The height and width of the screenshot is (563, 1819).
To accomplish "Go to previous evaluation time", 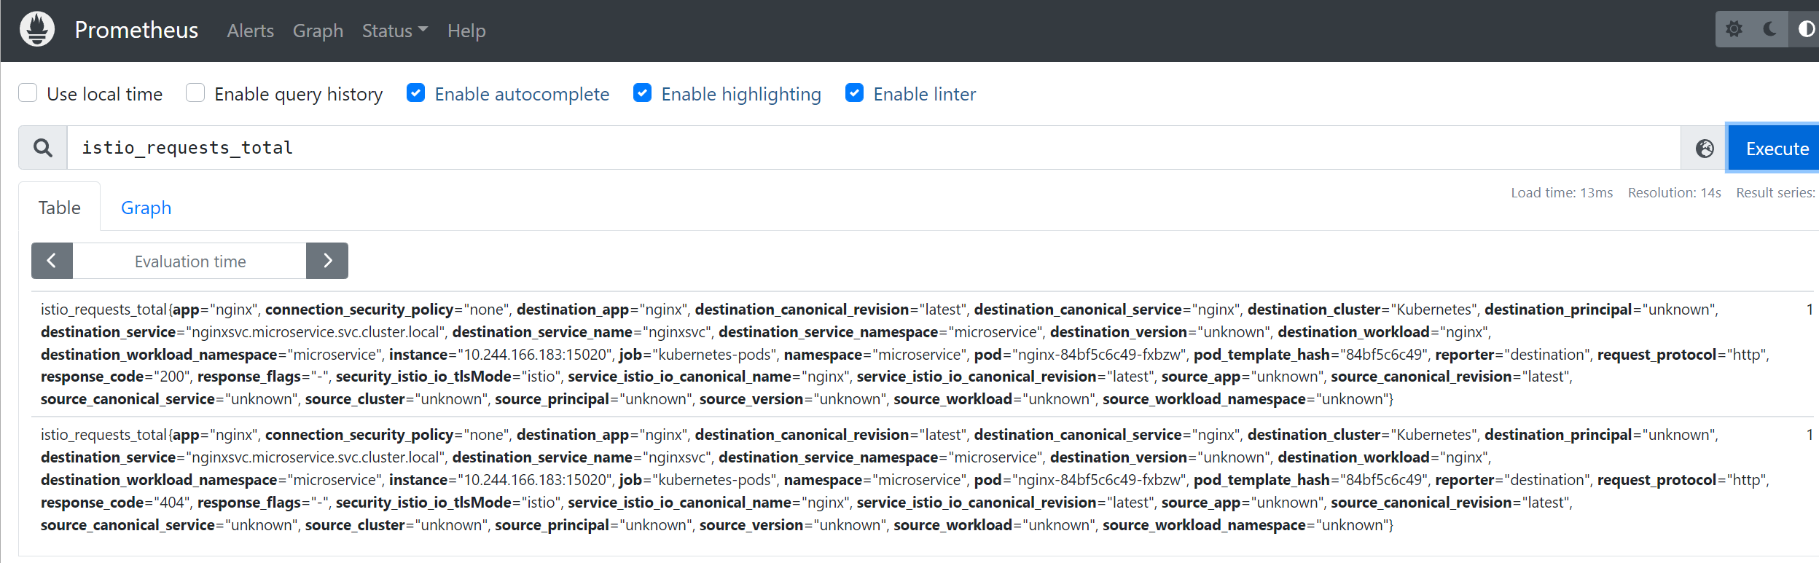I will point(52,261).
